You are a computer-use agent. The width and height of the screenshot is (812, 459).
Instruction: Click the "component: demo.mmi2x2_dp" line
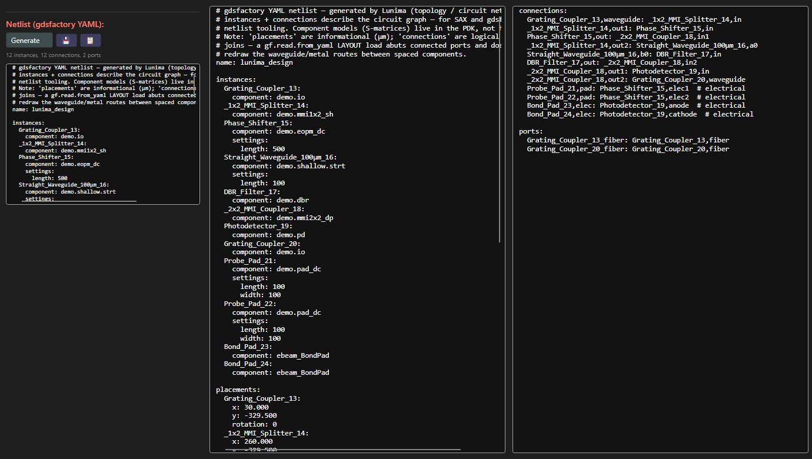point(282,218)
